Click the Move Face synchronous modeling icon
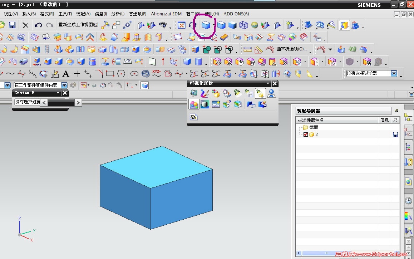Screen dimensions: 414x259 (217, 62)
